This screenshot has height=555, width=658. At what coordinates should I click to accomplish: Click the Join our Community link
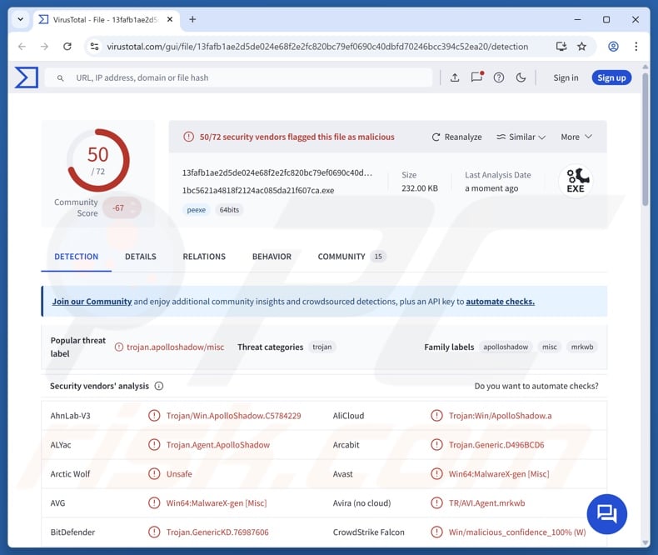point(92,302)
